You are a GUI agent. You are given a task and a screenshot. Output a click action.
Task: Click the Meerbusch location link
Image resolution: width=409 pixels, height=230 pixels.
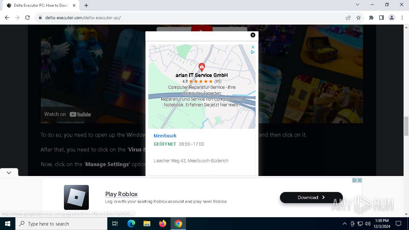point(165,136)
